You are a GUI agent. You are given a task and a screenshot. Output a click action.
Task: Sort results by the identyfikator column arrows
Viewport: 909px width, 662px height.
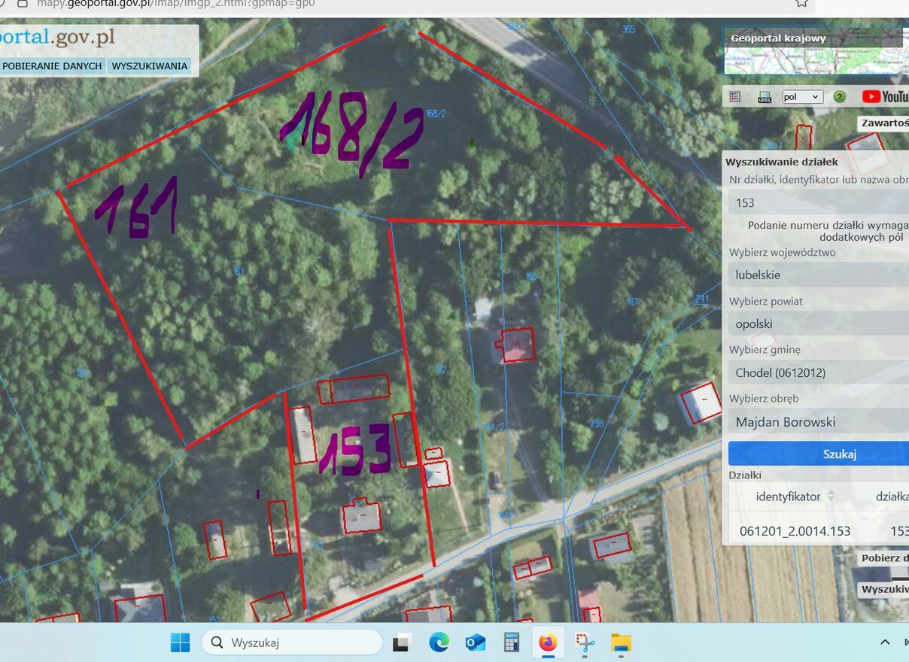coord(831,496)
